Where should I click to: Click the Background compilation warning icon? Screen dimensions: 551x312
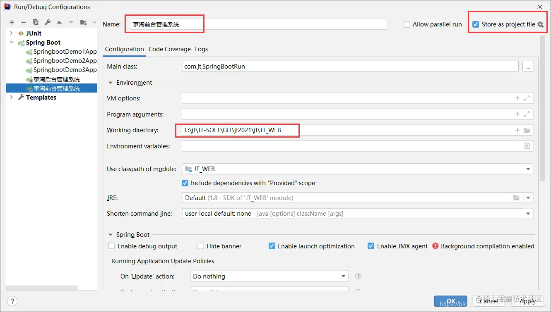tap(436, 246)
